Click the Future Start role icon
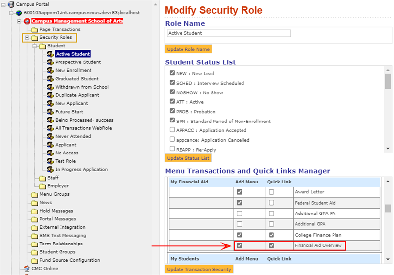394x275 pixels. (x=50, y=112)
